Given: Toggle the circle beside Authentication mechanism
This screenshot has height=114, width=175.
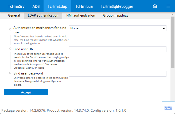Looking at the screenshot, I should 10,29.
